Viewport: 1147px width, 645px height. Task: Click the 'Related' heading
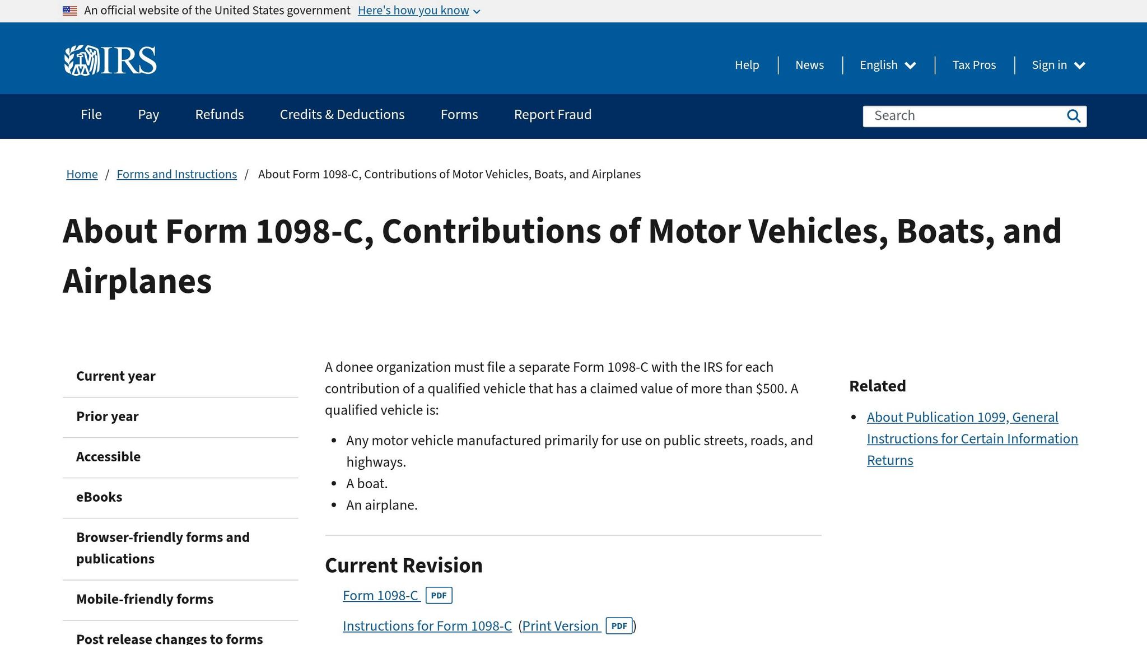pos(878,386)
